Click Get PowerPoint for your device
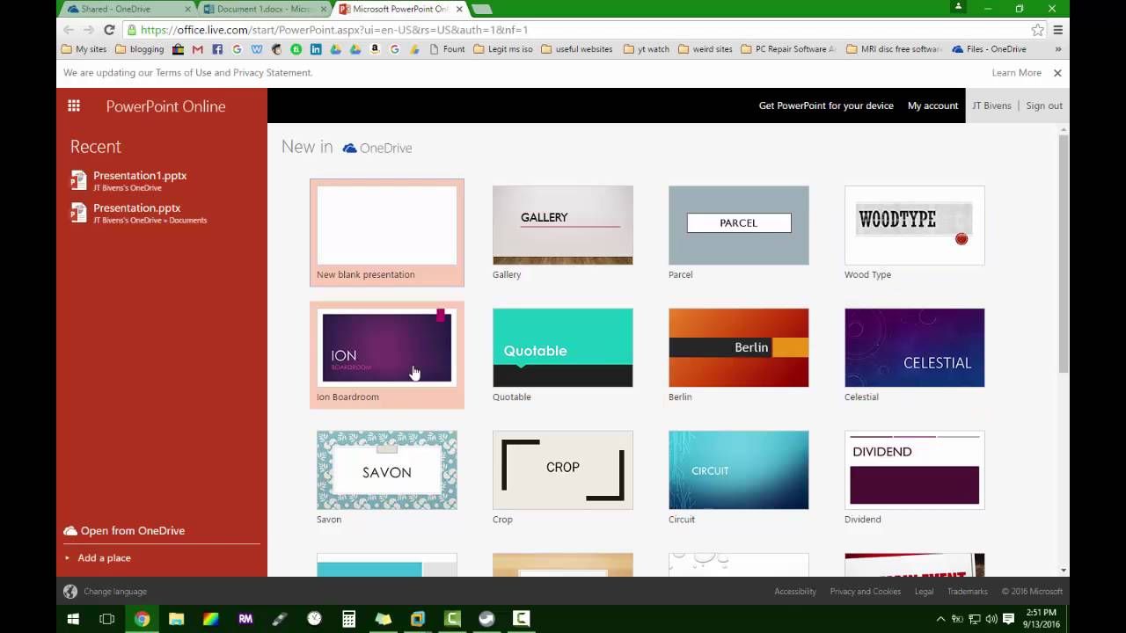The height and width of the screenshot is (633, 1126). point(826,105)
